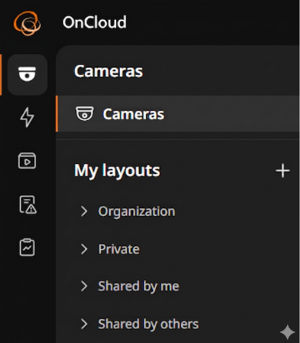The height and width of the screenshot is (343, 300).
Task: Expand the Organization chevron
Action: (x=84, y=211)
